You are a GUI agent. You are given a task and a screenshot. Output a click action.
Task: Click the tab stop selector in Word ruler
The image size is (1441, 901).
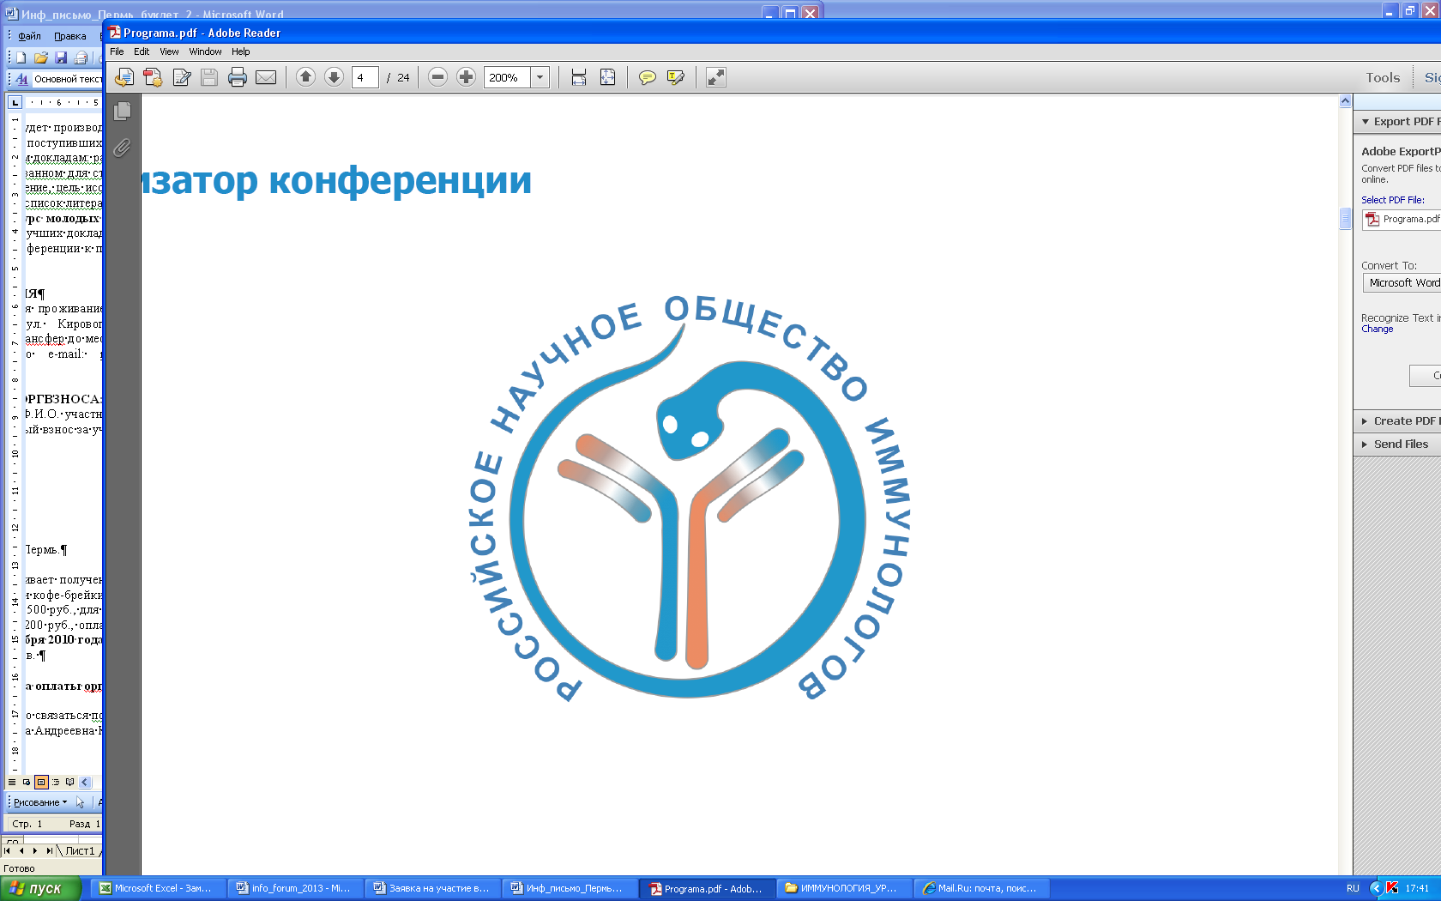click(x=15, y=102)
